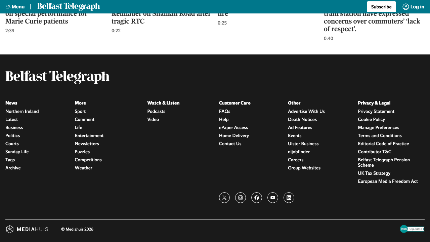Screen dimensions: 430x242
Task: Open the Instagram social icon
Action: (241, 198)
